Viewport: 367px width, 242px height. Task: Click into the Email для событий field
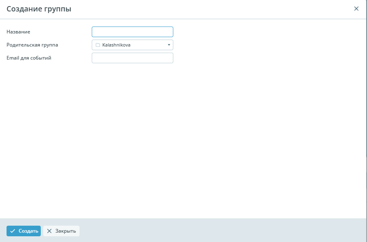(132, 58)
